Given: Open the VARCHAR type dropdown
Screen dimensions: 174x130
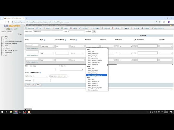Looking at the screenshot, I should tap(47, 46).
